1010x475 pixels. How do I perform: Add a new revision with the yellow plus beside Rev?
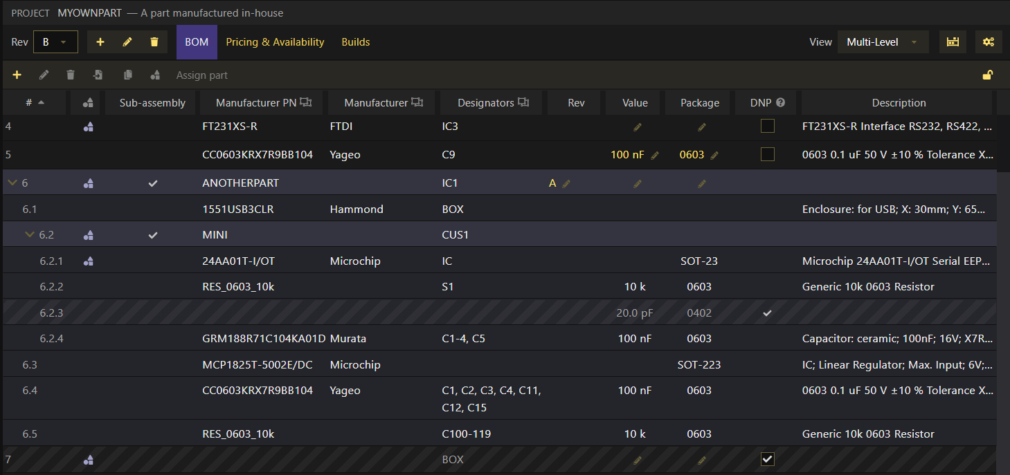click(x=100, y=42)
